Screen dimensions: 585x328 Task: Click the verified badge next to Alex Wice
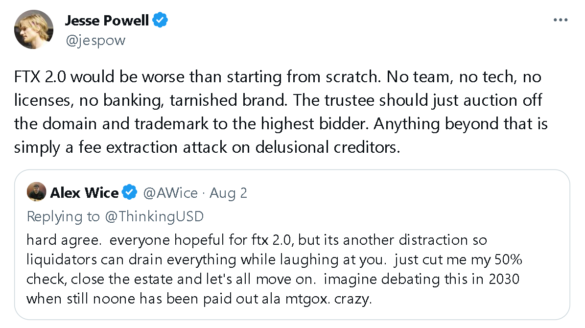pyautogui.click(x=130, y=193)
